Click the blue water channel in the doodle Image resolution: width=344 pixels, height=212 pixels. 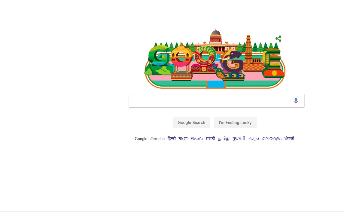(215, 84)
